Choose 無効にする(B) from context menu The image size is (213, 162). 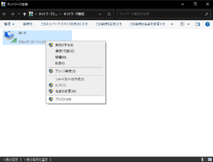coord(76,45)
